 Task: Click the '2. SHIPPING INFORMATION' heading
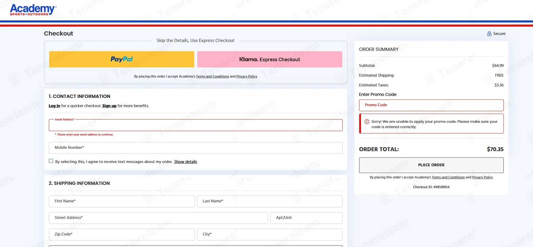point(79,183)
